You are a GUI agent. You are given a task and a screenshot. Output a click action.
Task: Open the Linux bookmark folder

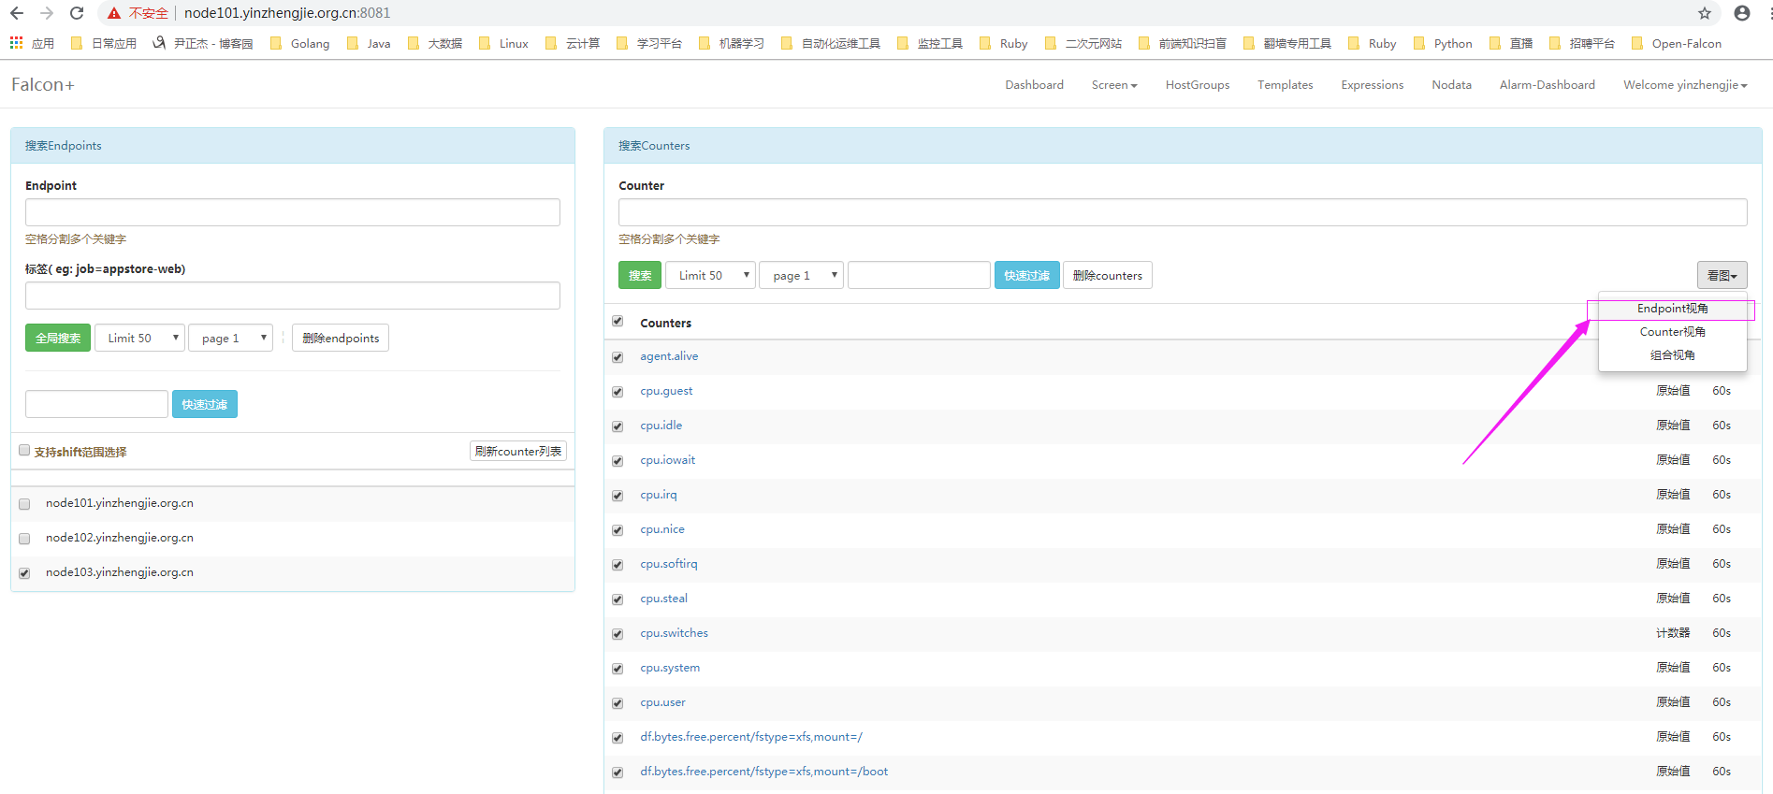503,43
